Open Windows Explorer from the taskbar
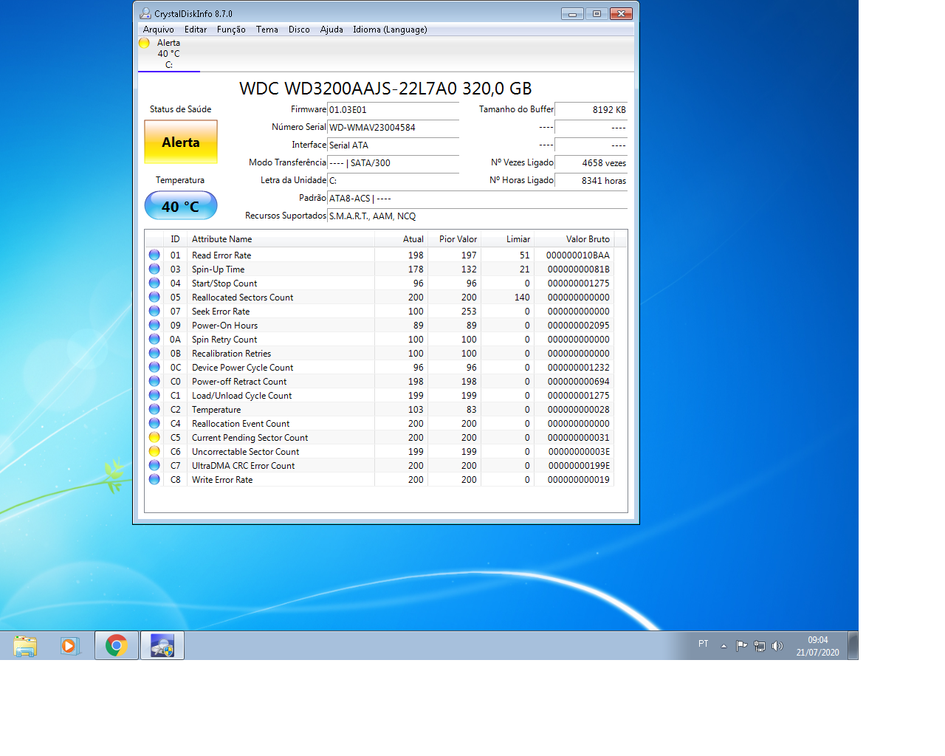Image resolution: width=945 pixels, height=756 pixels. [25, 646]
